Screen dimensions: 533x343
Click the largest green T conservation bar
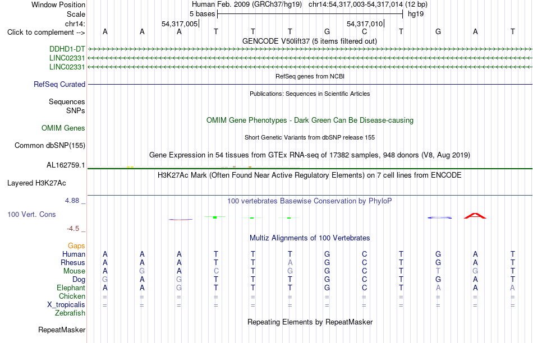215,217
